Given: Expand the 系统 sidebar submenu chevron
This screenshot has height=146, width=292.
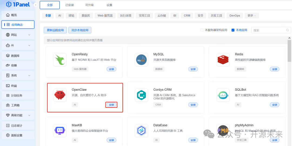Looking at the screenshot, I should [29, 76].
